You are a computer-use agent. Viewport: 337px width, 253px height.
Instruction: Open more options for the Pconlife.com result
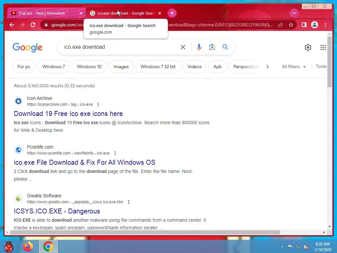[x=115, y=153]
